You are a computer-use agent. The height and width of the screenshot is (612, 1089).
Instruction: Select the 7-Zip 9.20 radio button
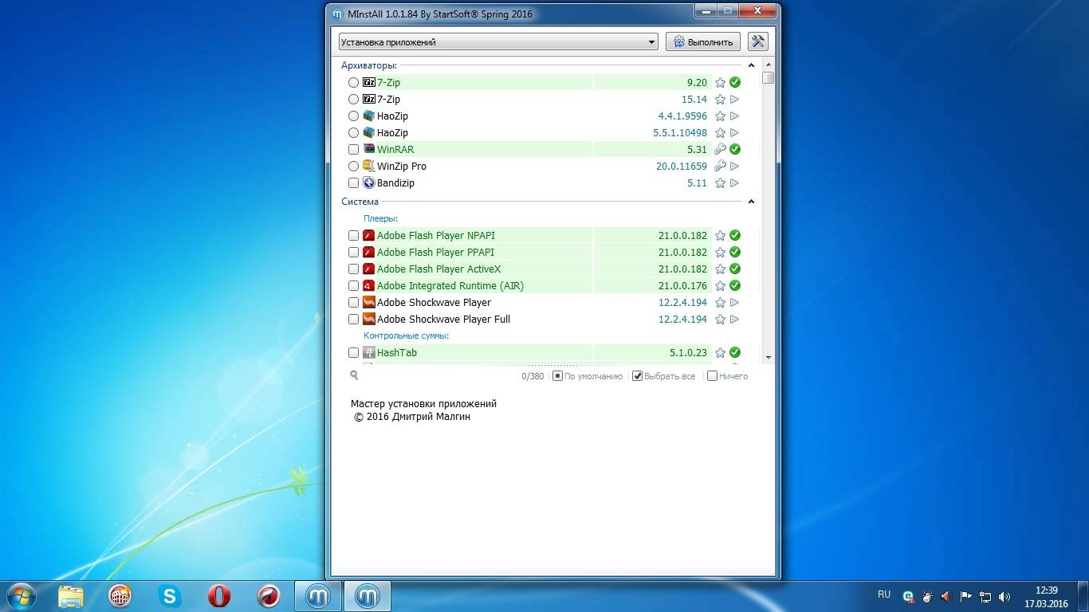pyautogui.click(x=353, y=82)
